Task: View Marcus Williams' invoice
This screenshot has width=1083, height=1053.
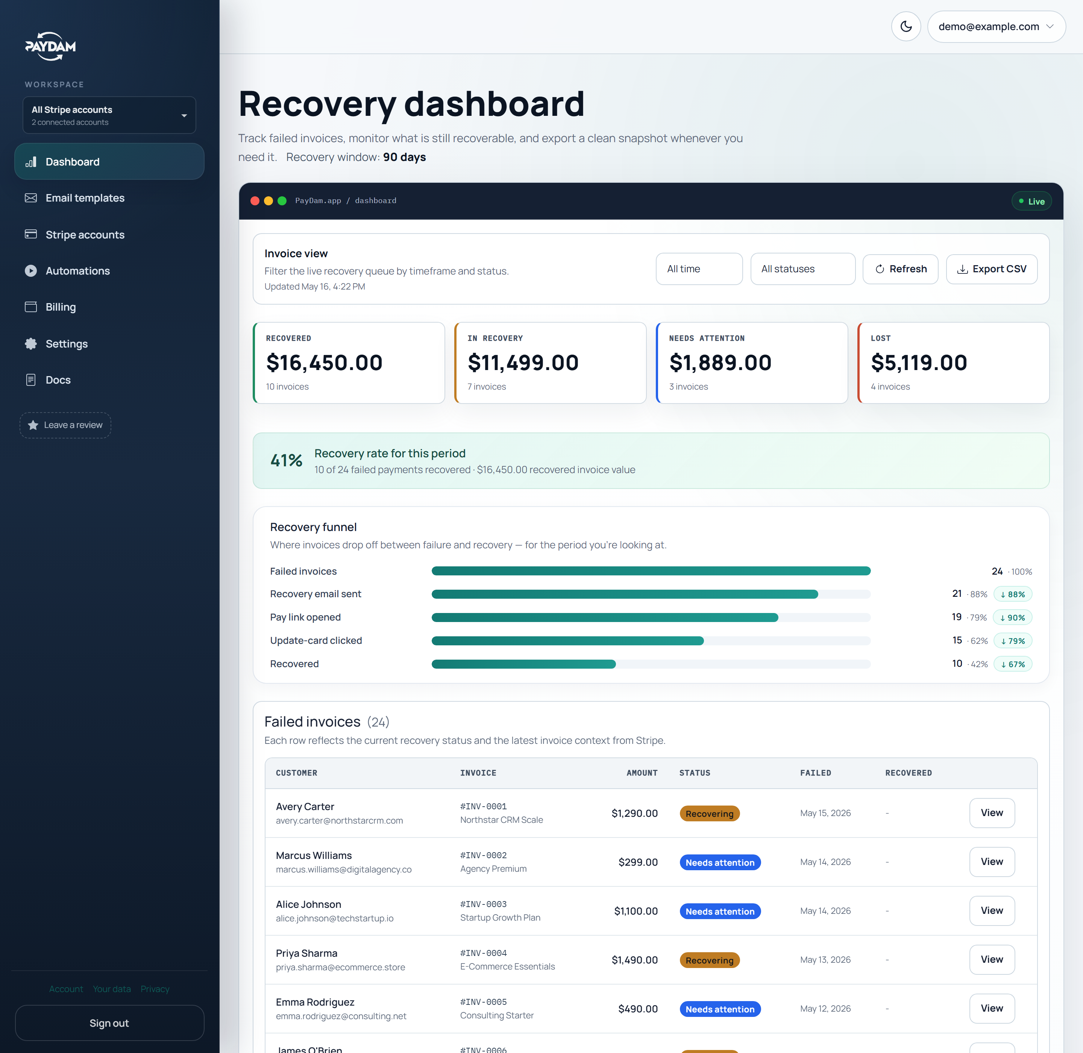Action: click(992, 862)
